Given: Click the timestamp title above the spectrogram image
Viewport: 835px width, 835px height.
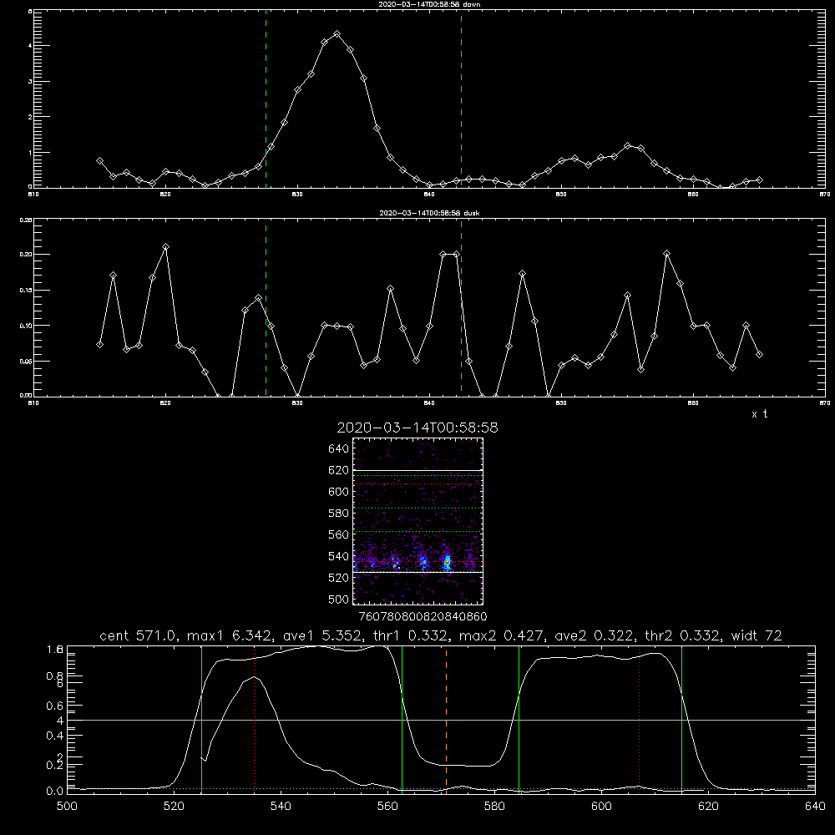Looking at the screenshot, I should click(417, 428).
